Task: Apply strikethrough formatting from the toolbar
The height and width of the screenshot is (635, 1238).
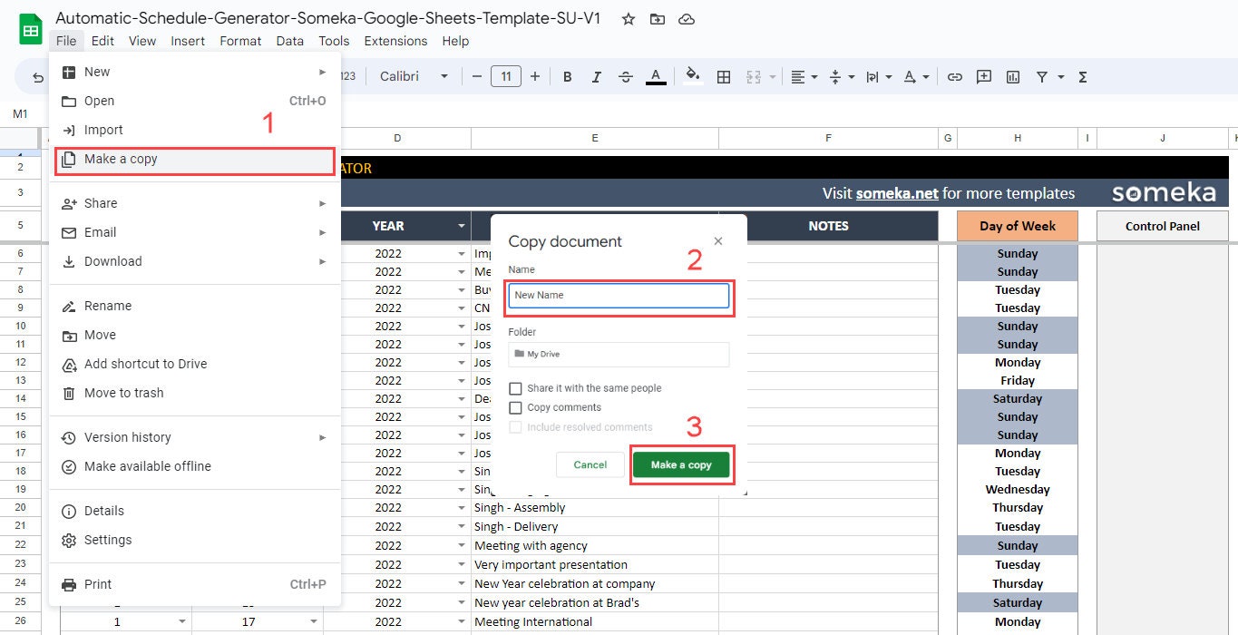Action: (625, 76)
